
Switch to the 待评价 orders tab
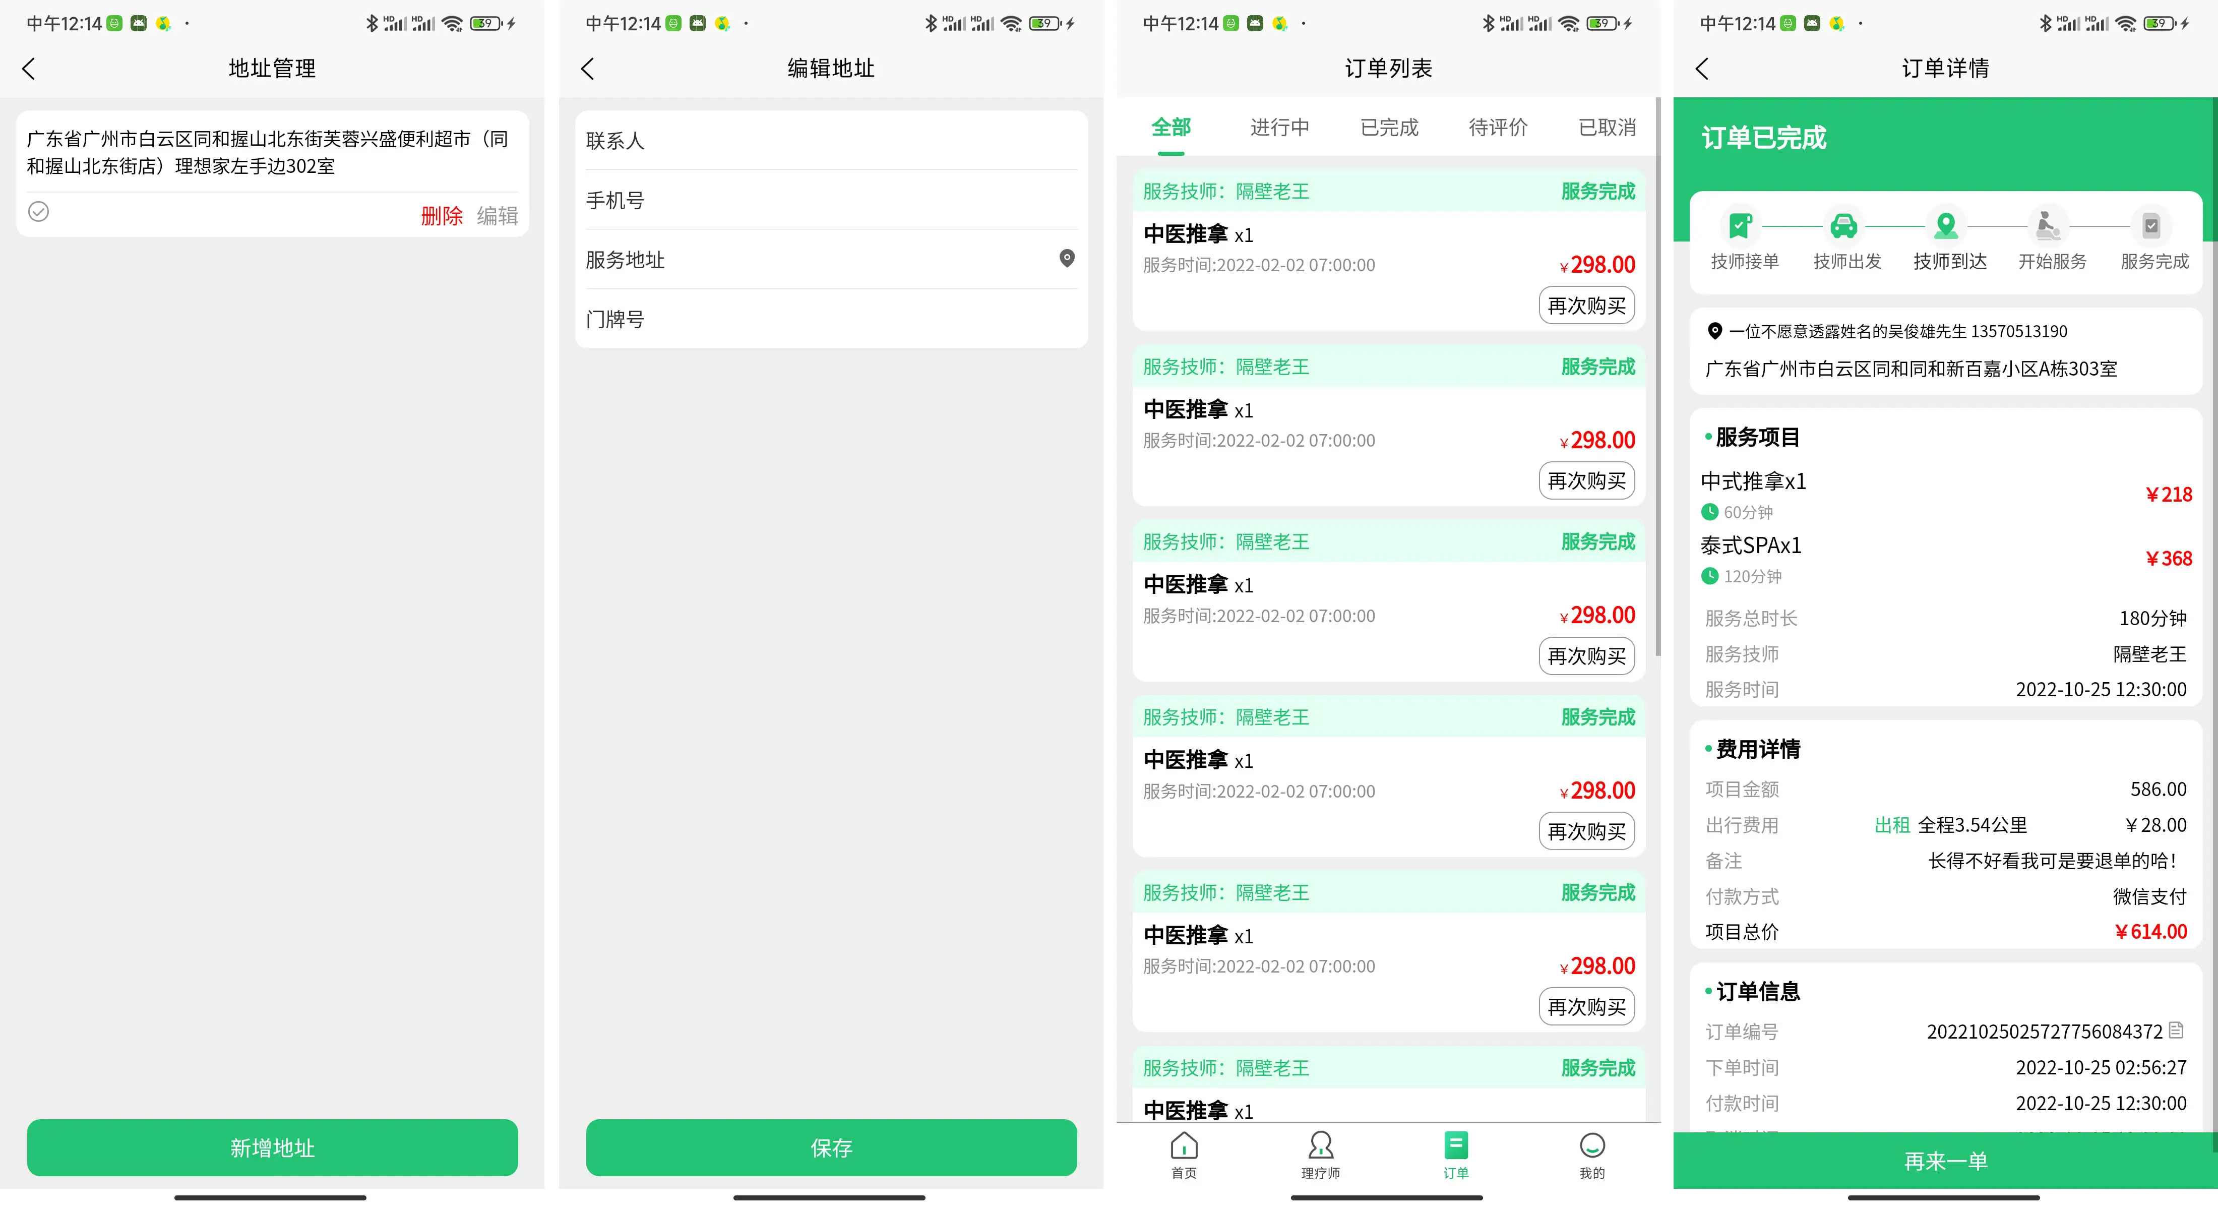pyautogui.click(x=1498, y=128)
